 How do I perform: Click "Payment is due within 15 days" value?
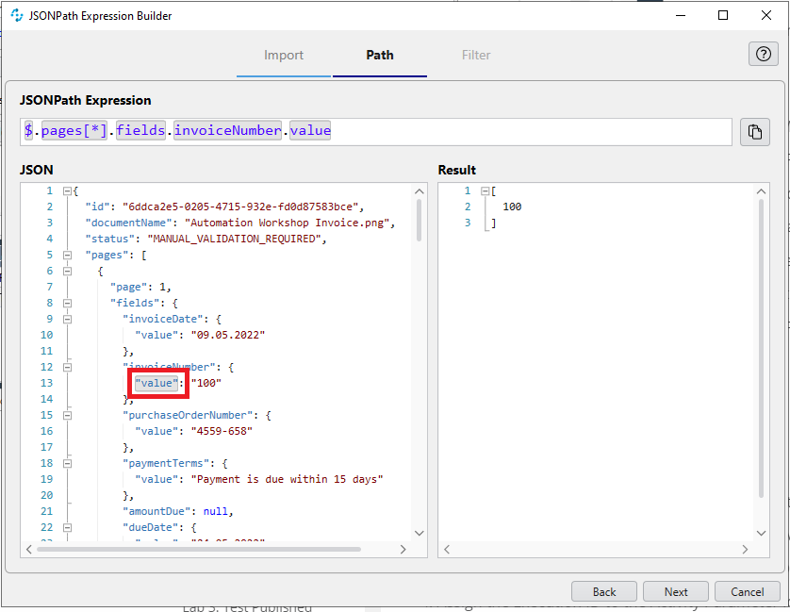288,479
